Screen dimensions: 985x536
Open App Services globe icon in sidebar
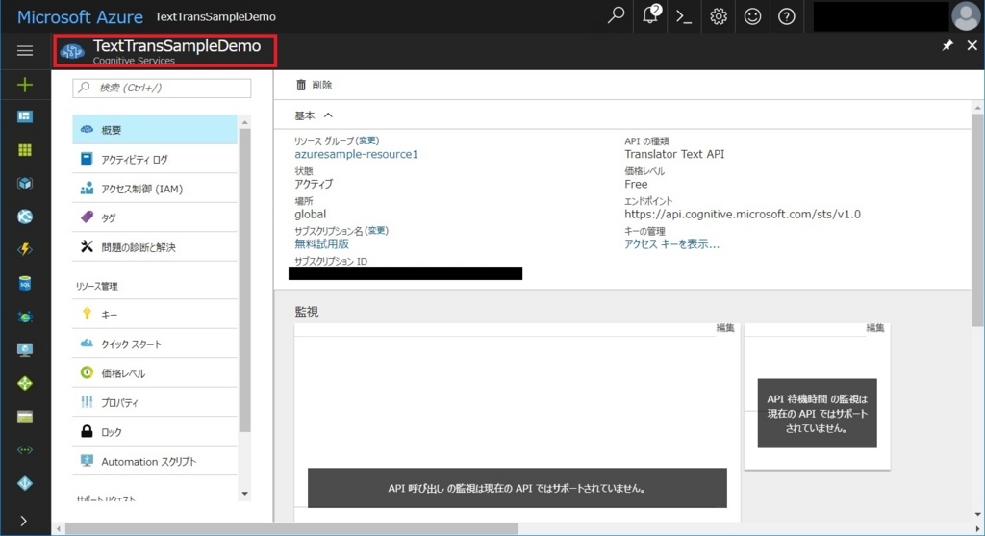[25, 217]
